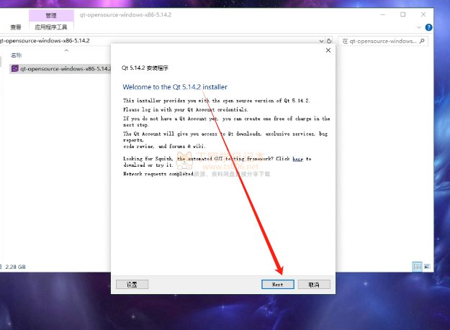
Task: Close the Explorer window
Action: click(423, 14)
